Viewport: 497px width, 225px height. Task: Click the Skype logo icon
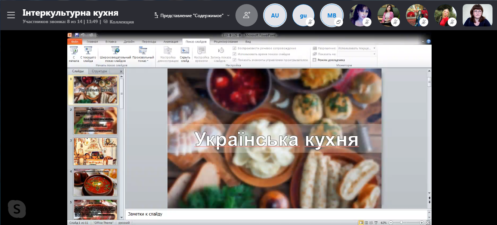[17, 209]
